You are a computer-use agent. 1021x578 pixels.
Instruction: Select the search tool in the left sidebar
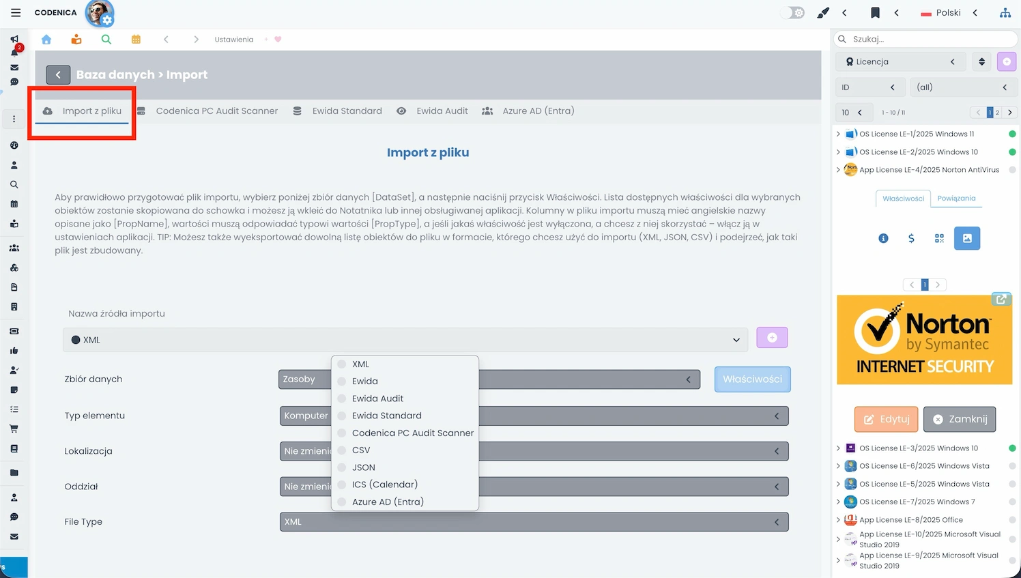(14, 184)
